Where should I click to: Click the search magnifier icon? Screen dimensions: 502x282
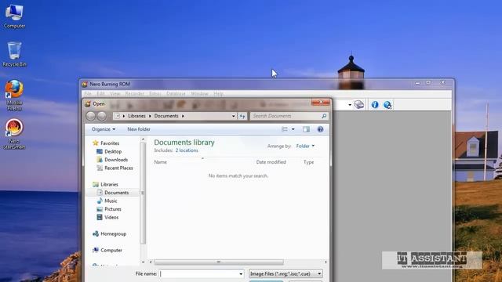[x=324, y=116]
